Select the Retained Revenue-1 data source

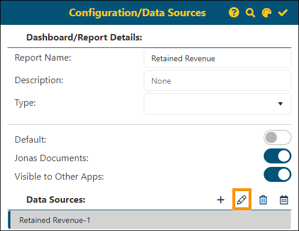pos(149,220)
